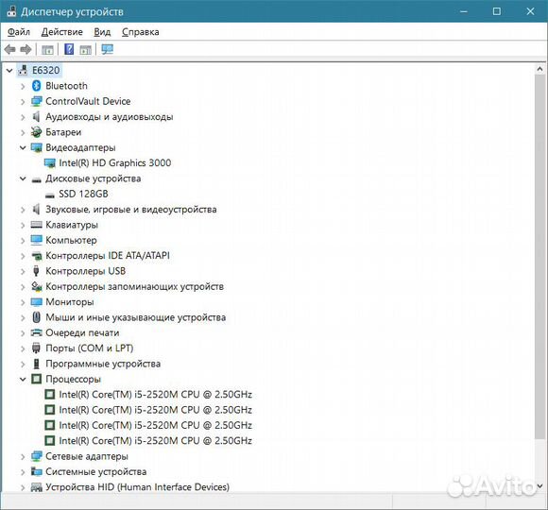
Task: Click the E6320 computer root icon
Action: 23,70
